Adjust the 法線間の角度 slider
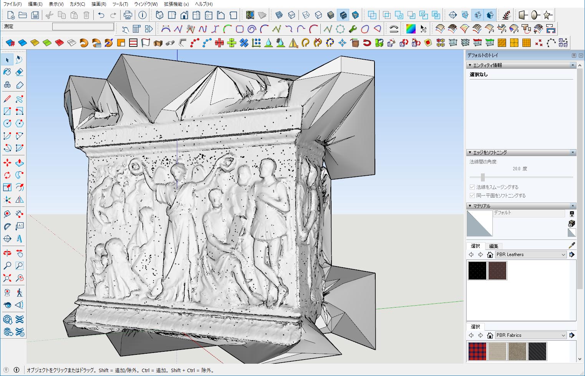The height and width of the screenshot is (376, 585). (483, 177)
